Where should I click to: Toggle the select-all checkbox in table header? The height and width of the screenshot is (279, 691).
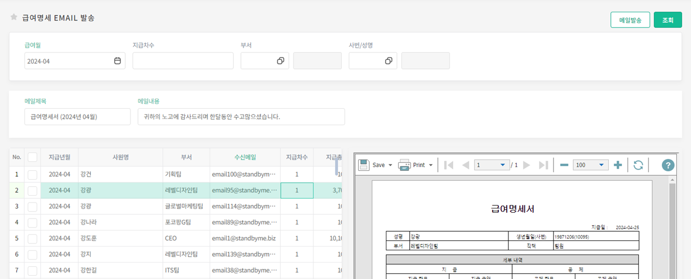[x=32, y=157]
